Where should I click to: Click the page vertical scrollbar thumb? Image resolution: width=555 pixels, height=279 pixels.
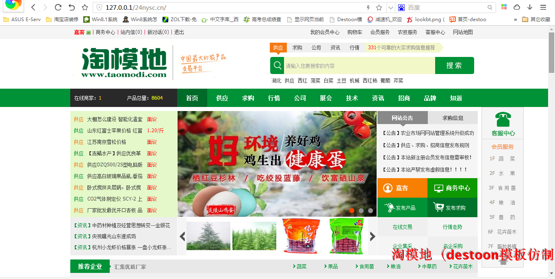point(551,52)
